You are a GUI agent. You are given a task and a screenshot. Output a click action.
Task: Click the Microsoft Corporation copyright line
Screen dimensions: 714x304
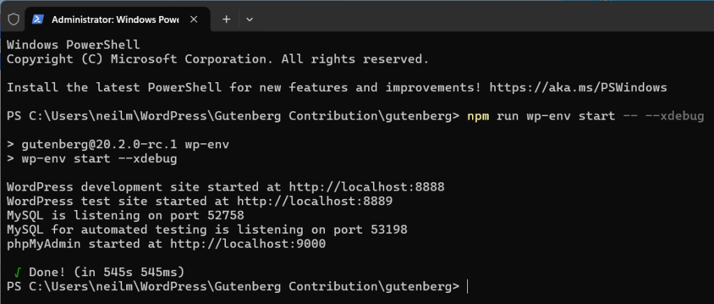point(216,59)
